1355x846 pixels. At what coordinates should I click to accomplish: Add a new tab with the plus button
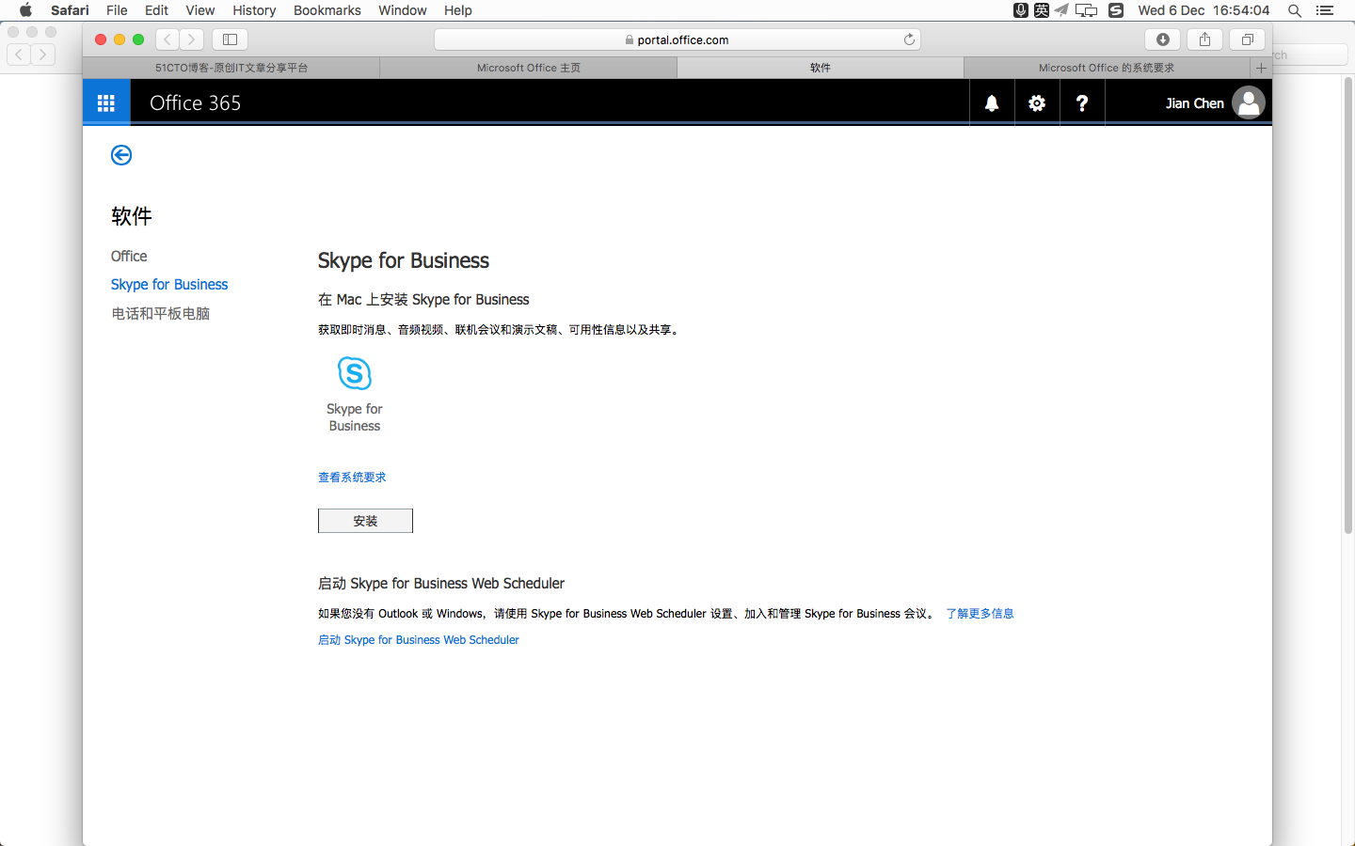[x=1261, y=68]
